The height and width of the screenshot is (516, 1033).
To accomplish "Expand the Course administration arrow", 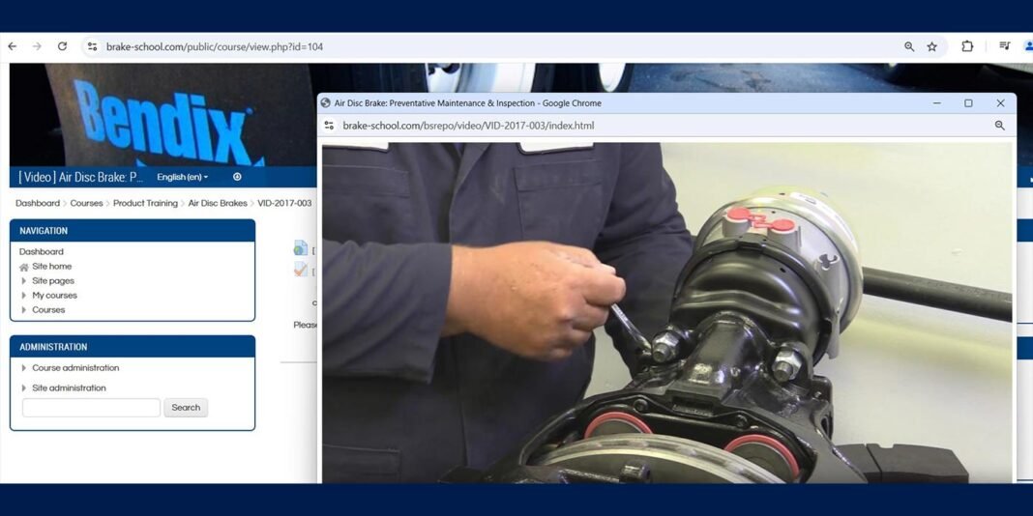I will click(x=24, y=368).
